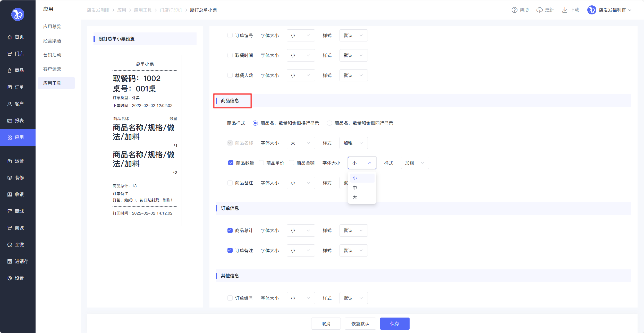Image resolution: width=644 pixels, height=333 pixels.
Task: Select 商品名、数量和金额同行显示 radio option
Action: click(329, 123)
